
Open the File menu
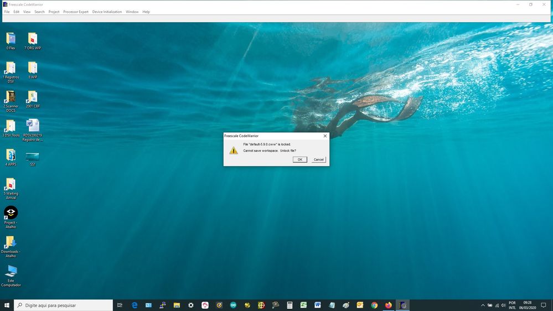click(7, 12)
